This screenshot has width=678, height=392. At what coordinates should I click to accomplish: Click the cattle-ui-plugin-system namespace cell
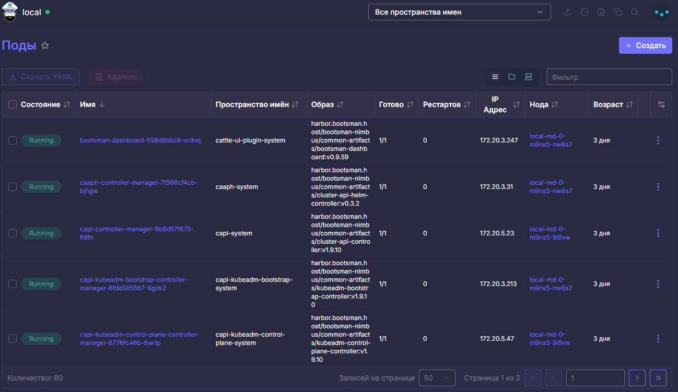coord(251,140)
